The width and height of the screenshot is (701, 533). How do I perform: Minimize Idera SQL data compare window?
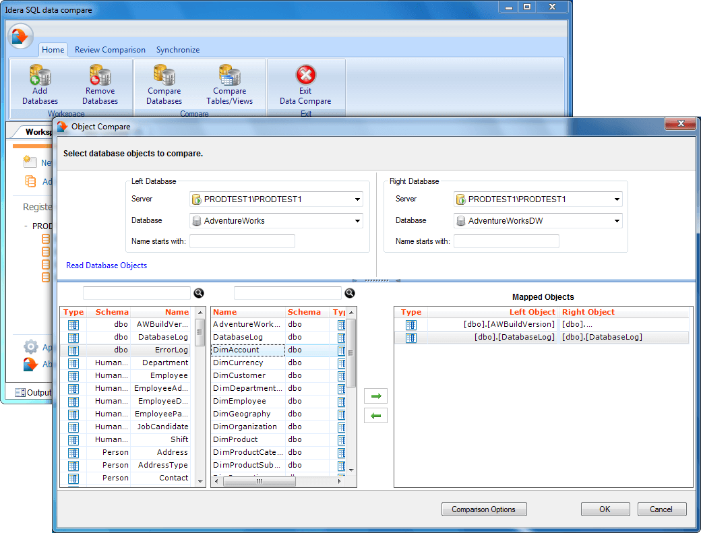point(509,7)
